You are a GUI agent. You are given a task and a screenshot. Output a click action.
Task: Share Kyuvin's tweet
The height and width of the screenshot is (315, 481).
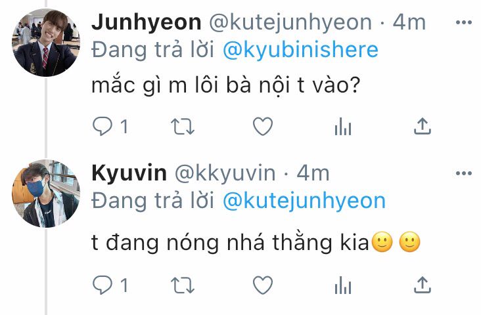point(423,285)
